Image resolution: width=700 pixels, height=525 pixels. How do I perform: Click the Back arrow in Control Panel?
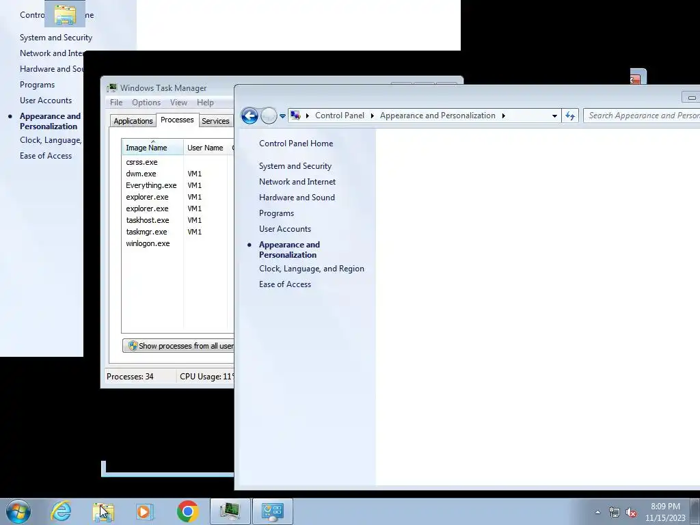(250, 116)
